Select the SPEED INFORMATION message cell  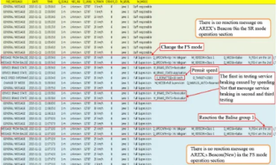(14, 78)
